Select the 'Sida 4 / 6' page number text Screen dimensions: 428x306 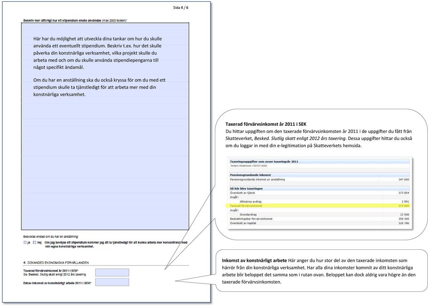tap(181, 8)
